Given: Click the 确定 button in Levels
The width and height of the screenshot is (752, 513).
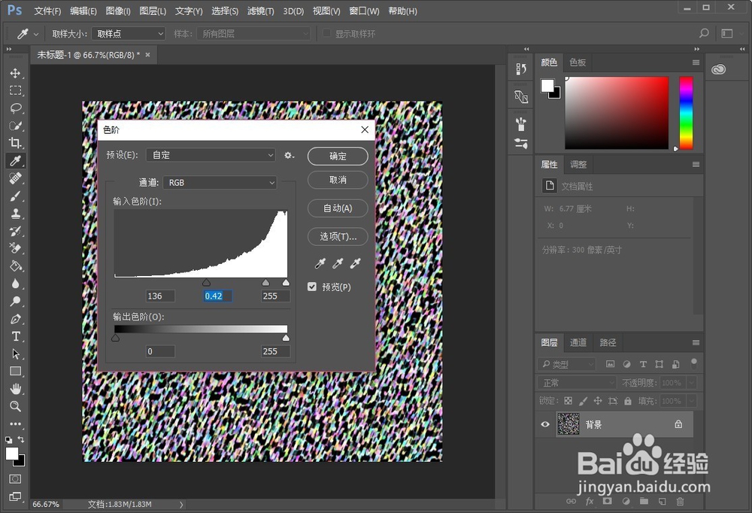Looking at the screenshot, I should [338, 156].
